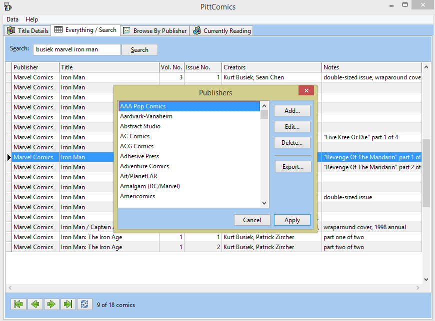Open the Help menu
Viewport: 435px width, 321px height.
tap(31, 19)
